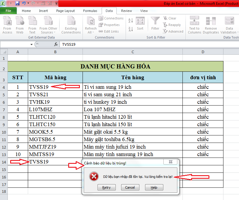Click cell containing MMTSS19
Viewport: 239px width, 200px height.
pyautogui.click(x=55, y=154)
